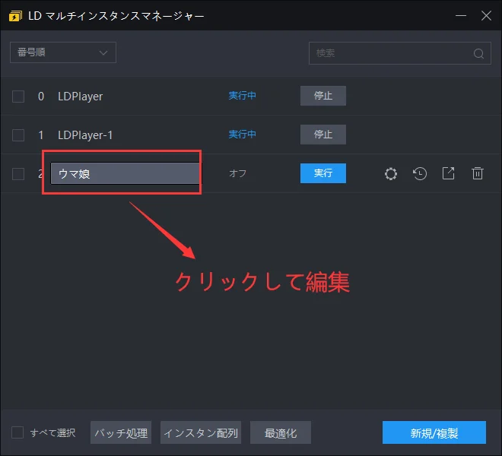Create desktop shortcut icon for ウマ娘

[x=448, y=173]
